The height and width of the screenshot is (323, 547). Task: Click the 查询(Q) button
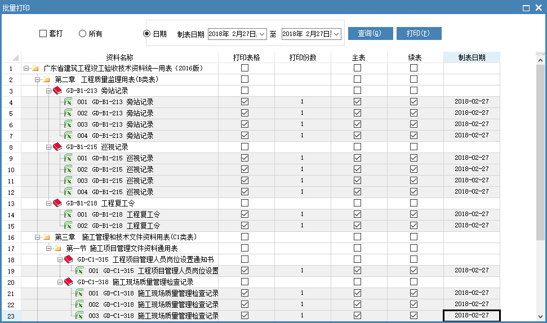point(371,33)
